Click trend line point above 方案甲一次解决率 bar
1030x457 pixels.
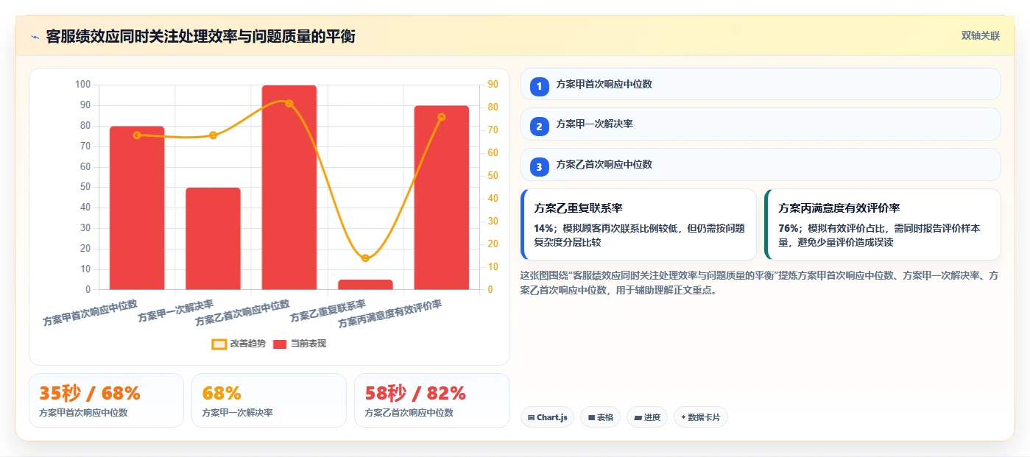[x=213, y=135]
